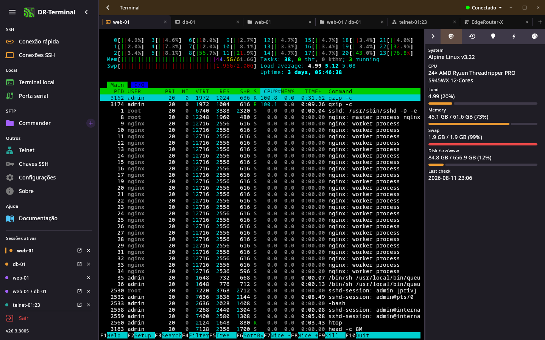The width and height of the screenshot is (545, 340).
Task: Open Porta serial
Action: coord(49,96)
